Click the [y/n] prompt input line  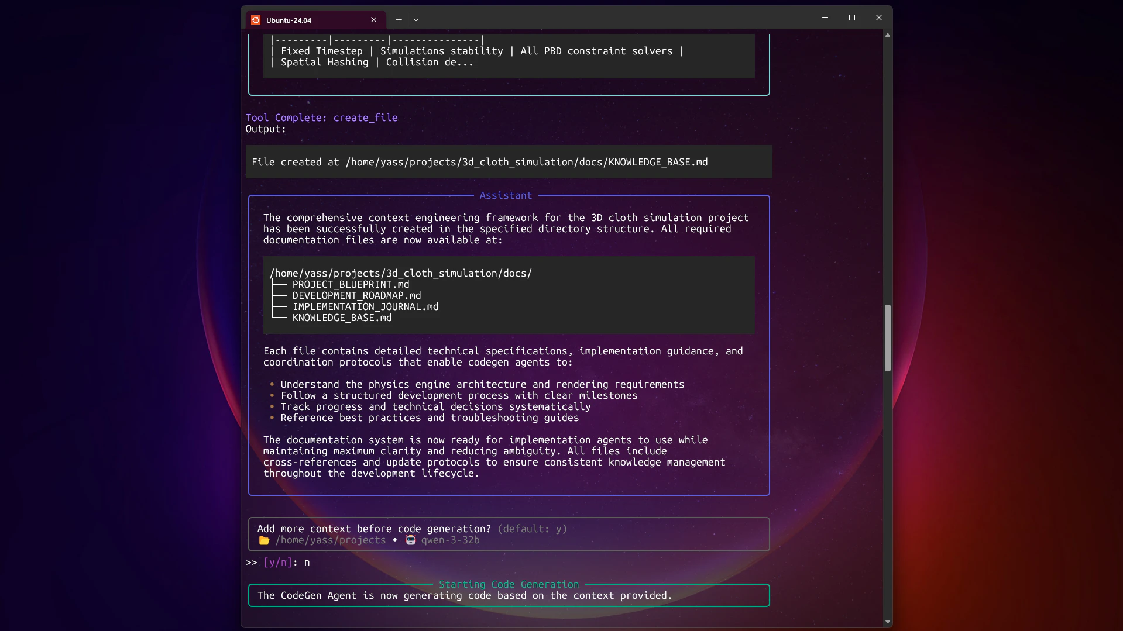click(279, 563)
